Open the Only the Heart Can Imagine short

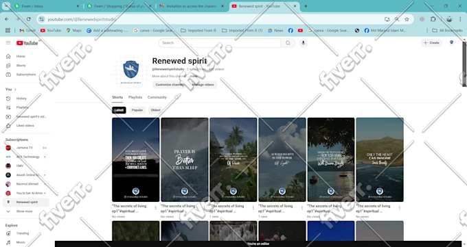coord(380,159)
